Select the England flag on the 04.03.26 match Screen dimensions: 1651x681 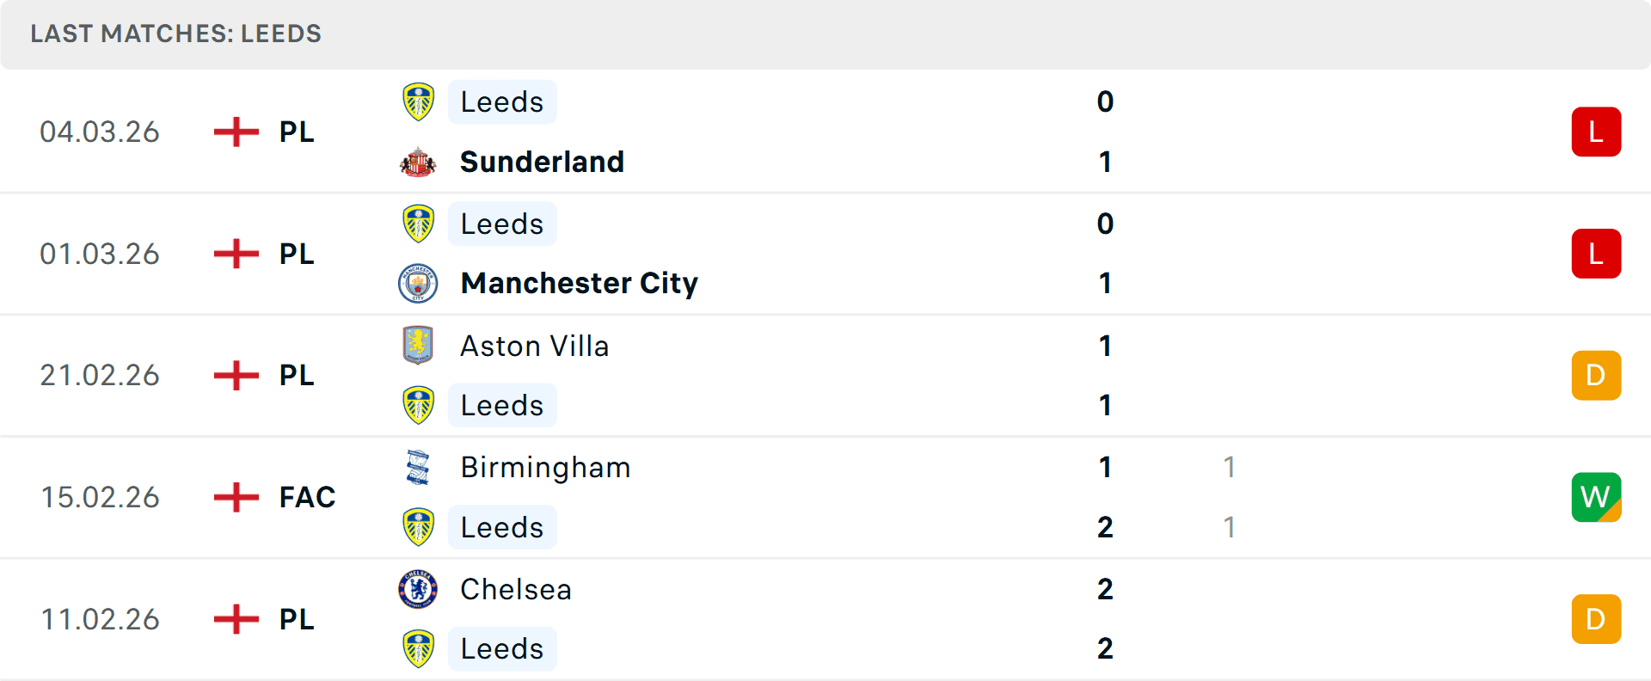(235, 132)
